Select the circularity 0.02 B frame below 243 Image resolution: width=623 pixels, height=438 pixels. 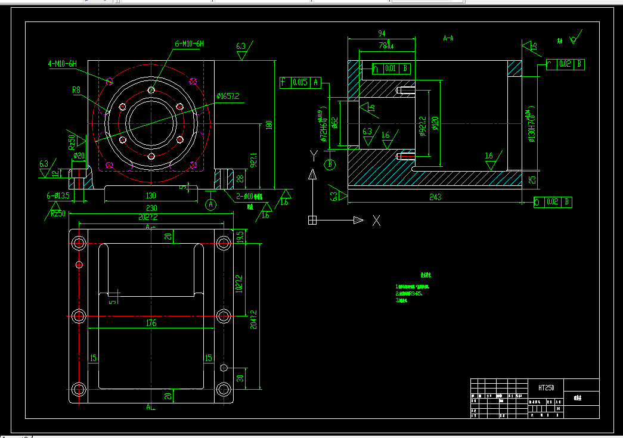(x=553, y=202)
